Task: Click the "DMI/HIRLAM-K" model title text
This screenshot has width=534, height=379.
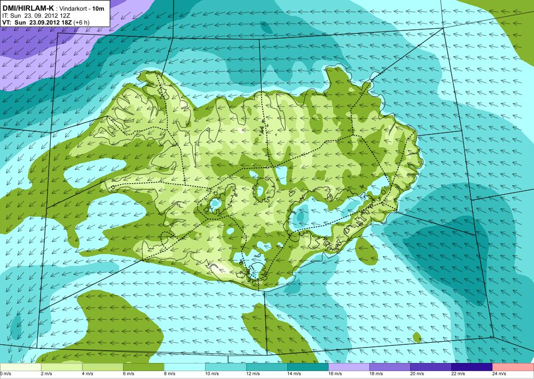Action: [28, 8]
